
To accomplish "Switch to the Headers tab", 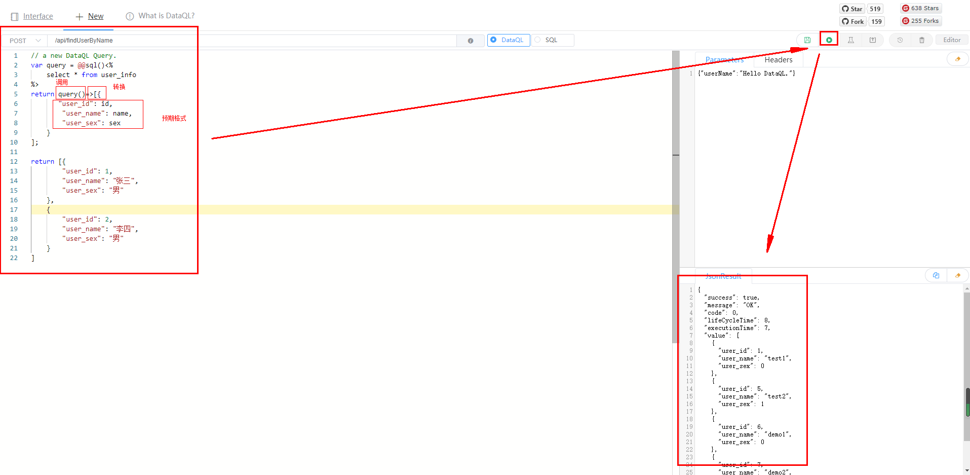I will click(779, 60).
